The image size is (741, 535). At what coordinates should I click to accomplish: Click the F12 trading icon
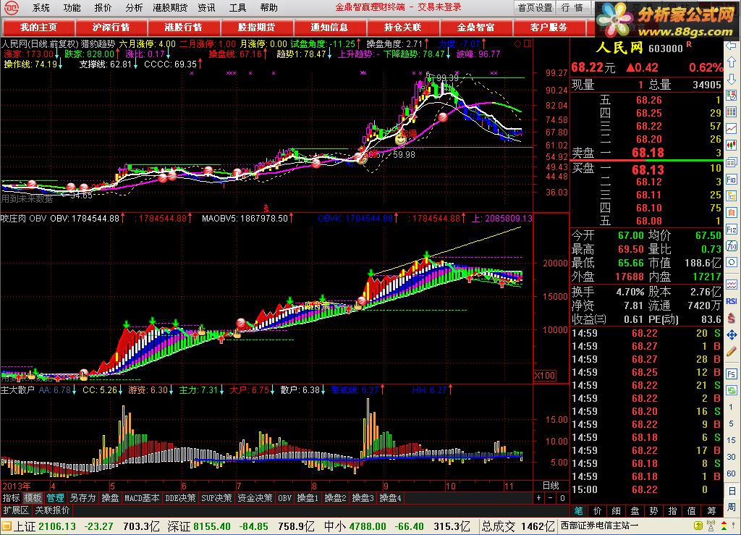coord(731,229)
